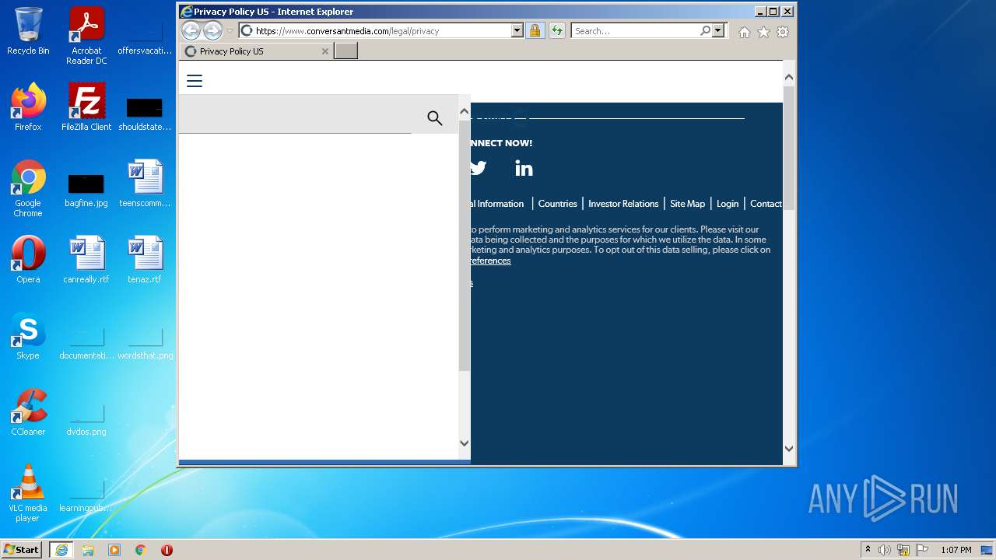Click the Site Map footer link

pos(688,204)
